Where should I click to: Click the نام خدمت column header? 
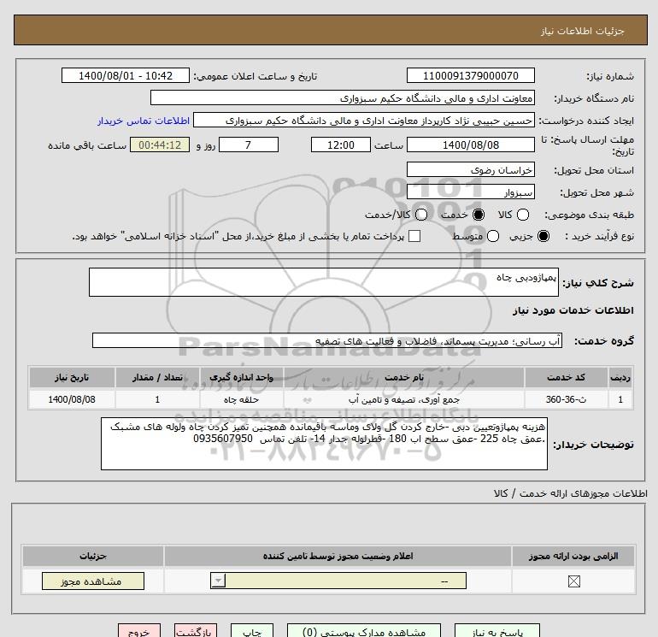[404, 377]
